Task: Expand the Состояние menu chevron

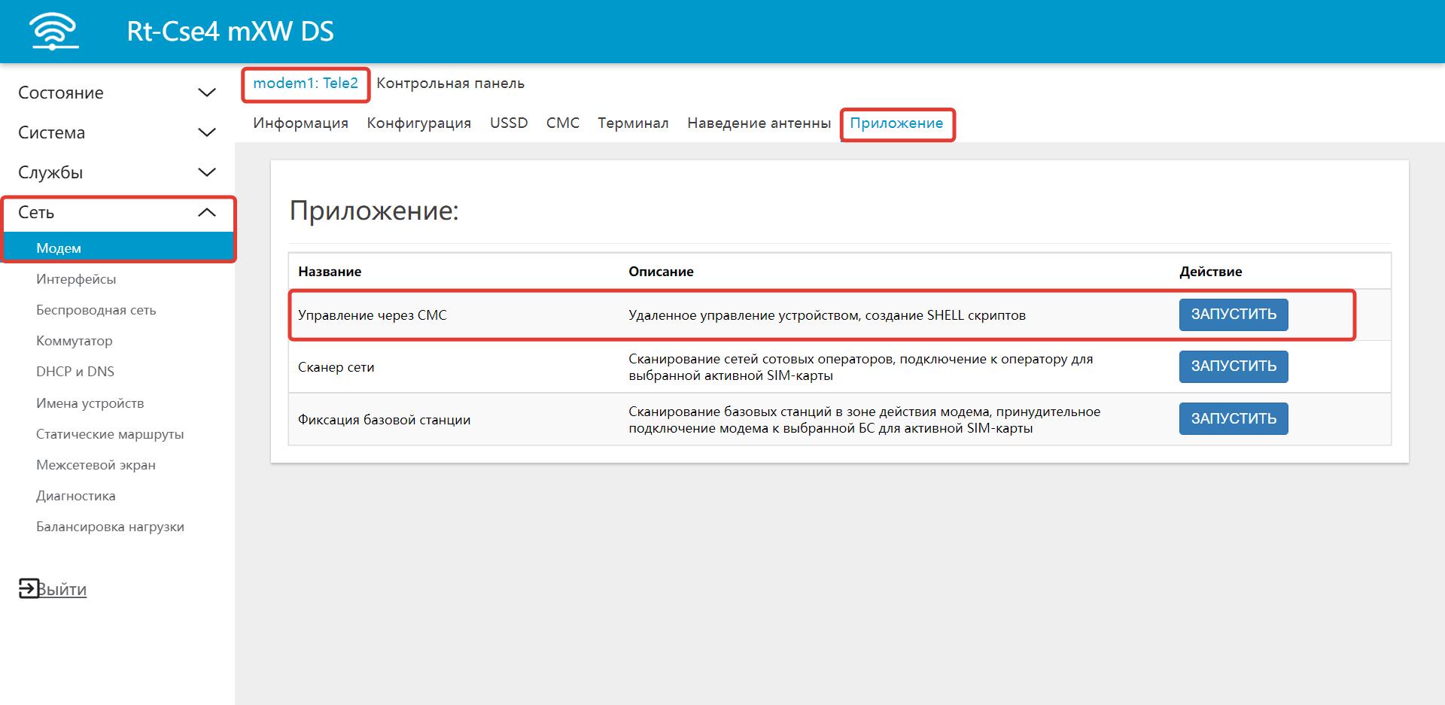Action: click(x=207, y=93)
